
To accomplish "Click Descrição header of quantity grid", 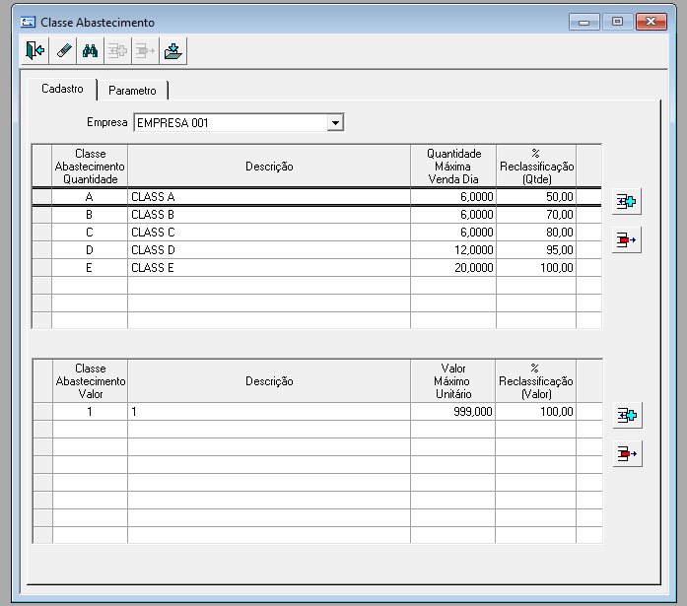I will (269, 167).
